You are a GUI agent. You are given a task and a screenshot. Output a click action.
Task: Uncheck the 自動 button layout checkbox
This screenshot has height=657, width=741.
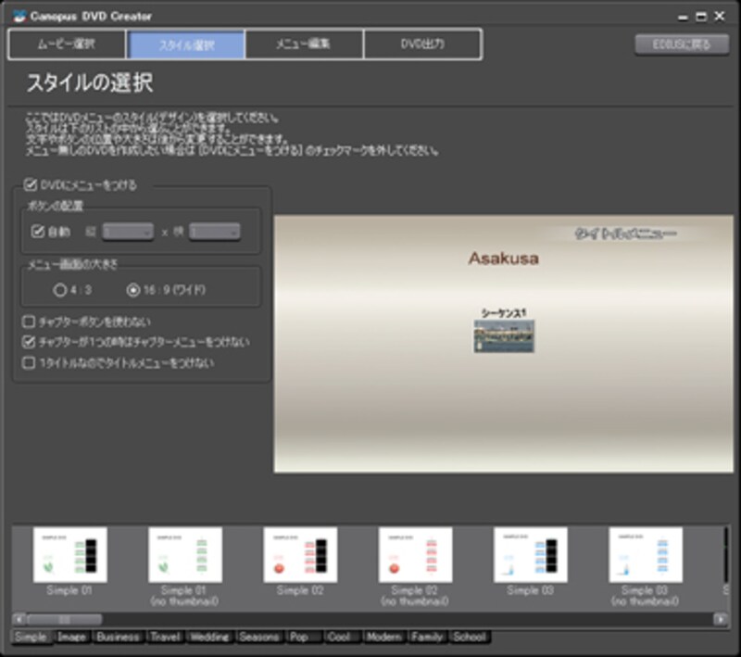click(x=38, y=232)
